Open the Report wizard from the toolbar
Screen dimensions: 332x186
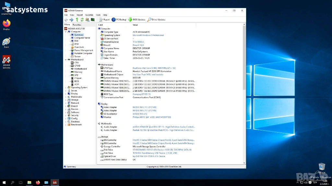[x=104, y=20]
